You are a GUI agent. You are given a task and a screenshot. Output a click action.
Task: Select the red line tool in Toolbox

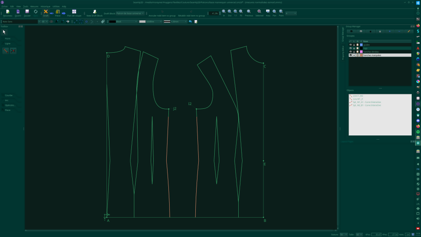coord(5,51)
